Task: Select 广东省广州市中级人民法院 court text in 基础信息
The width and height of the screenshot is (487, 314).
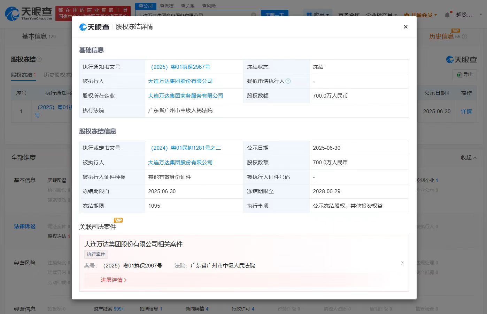Action: [x=180, y=110]
